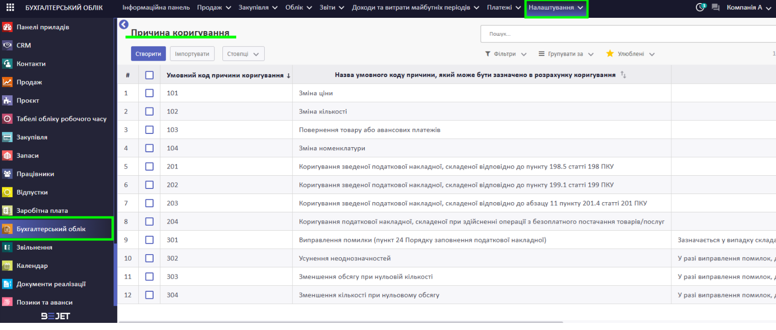Click the Створити button

(148, 53)
